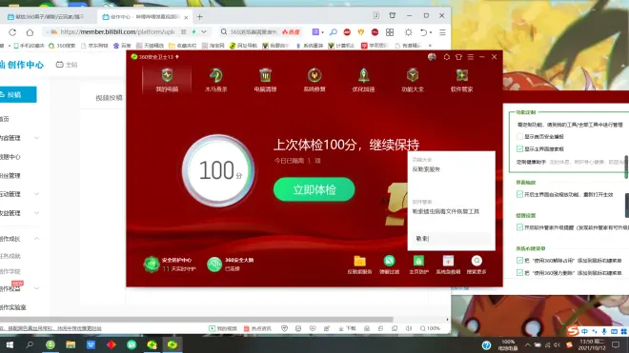Viewport: 629px width, 353px height.
Task: Open 反勒索服务 folder shortcut
Action: (359, 265)
